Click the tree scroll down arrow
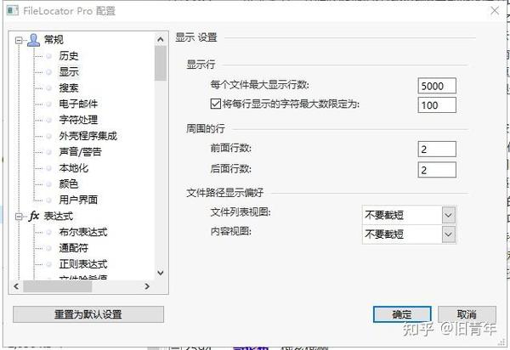 161,273
